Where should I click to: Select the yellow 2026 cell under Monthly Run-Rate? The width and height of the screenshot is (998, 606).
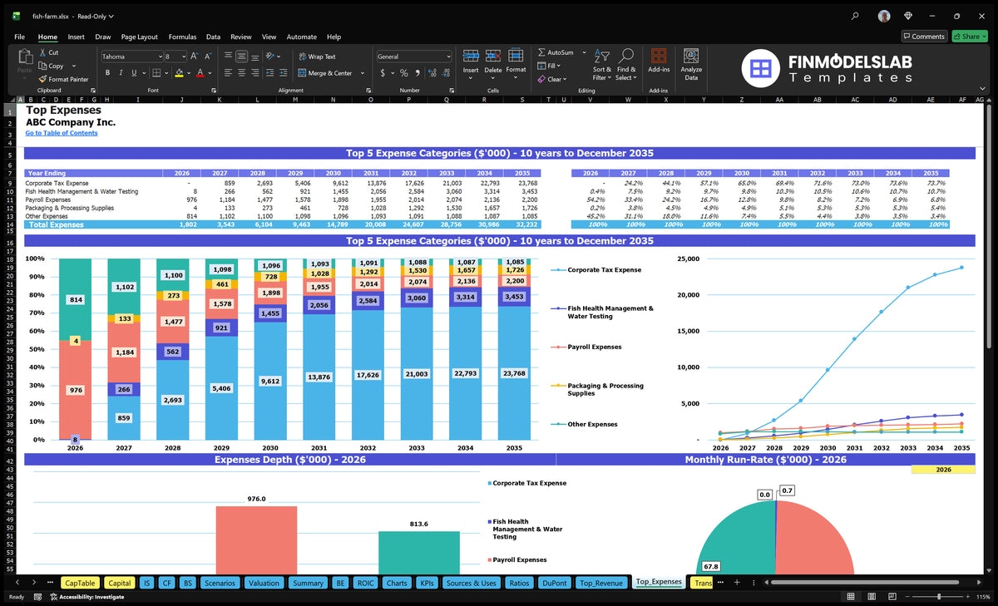[x=943, y=470]
